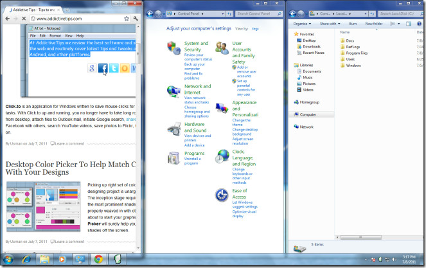The width and height of the screenshot is (426, 268).
Task: Click the Name column header
Action: (x=345, y=32)
